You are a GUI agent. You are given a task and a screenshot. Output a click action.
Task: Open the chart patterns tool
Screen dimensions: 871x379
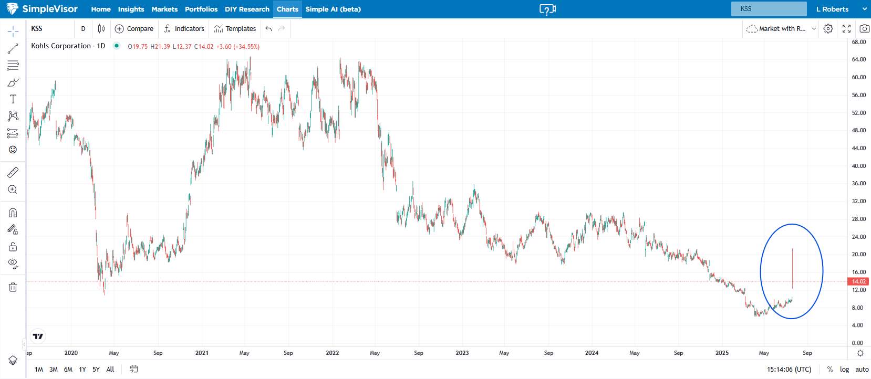(13, 116)
